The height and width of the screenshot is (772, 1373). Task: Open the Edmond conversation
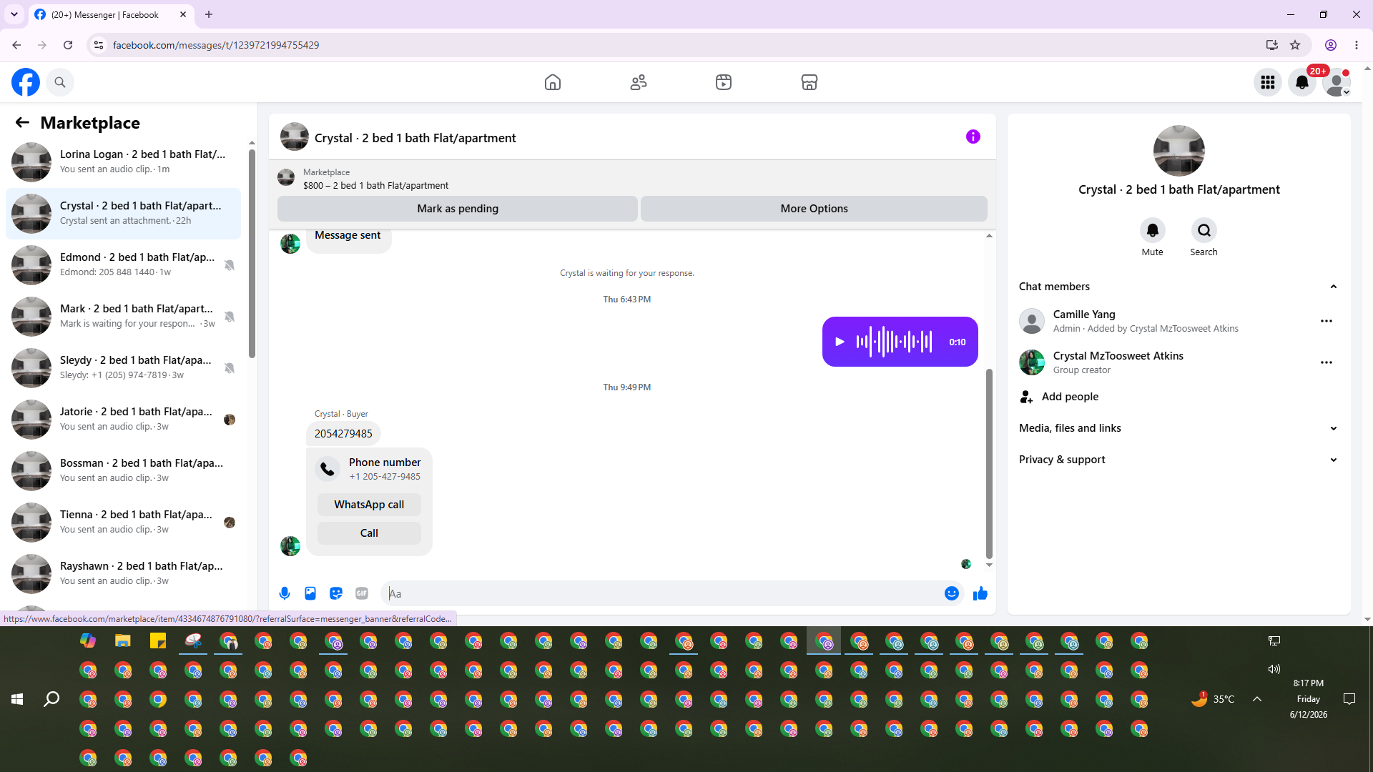[x=123, y=264]
